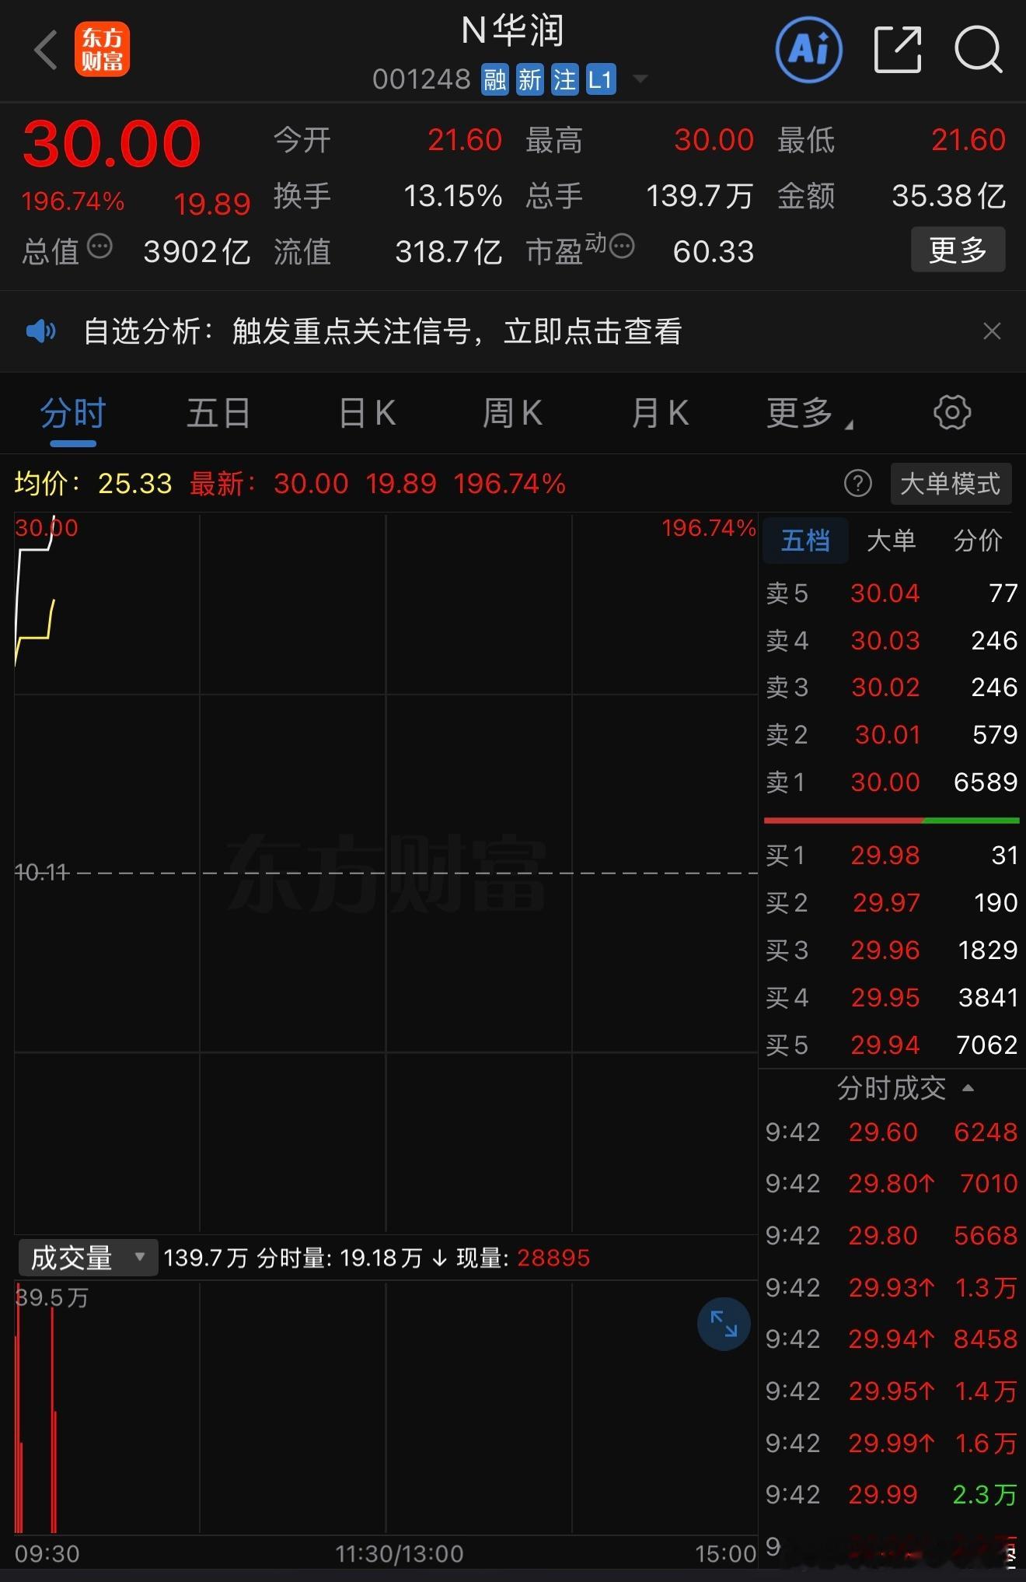
Task: Tap the 卖5 row at 30.04
Action: pyautogui.click(x=891, y=593)
